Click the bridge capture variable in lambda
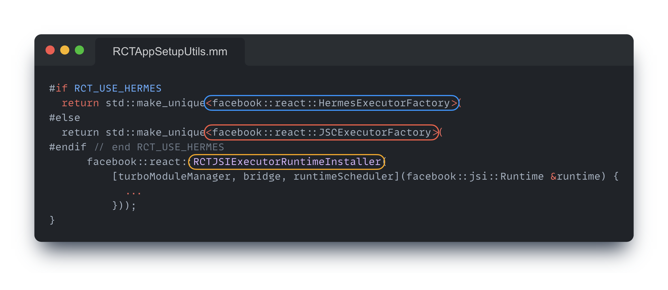The height and width of the screenshot is (290, 668). (x=262, y=177)
